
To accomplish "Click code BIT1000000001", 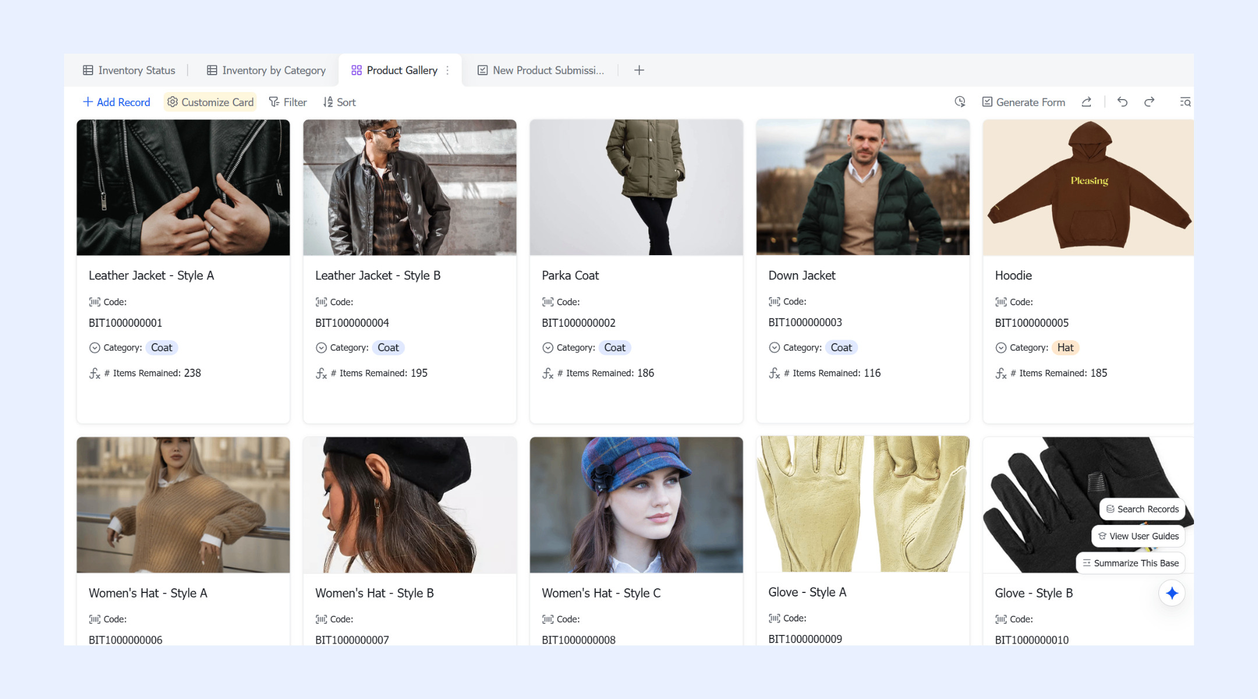I will 126,323.
